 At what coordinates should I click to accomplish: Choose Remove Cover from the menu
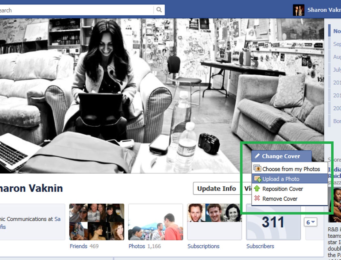[x=280, y=199]
